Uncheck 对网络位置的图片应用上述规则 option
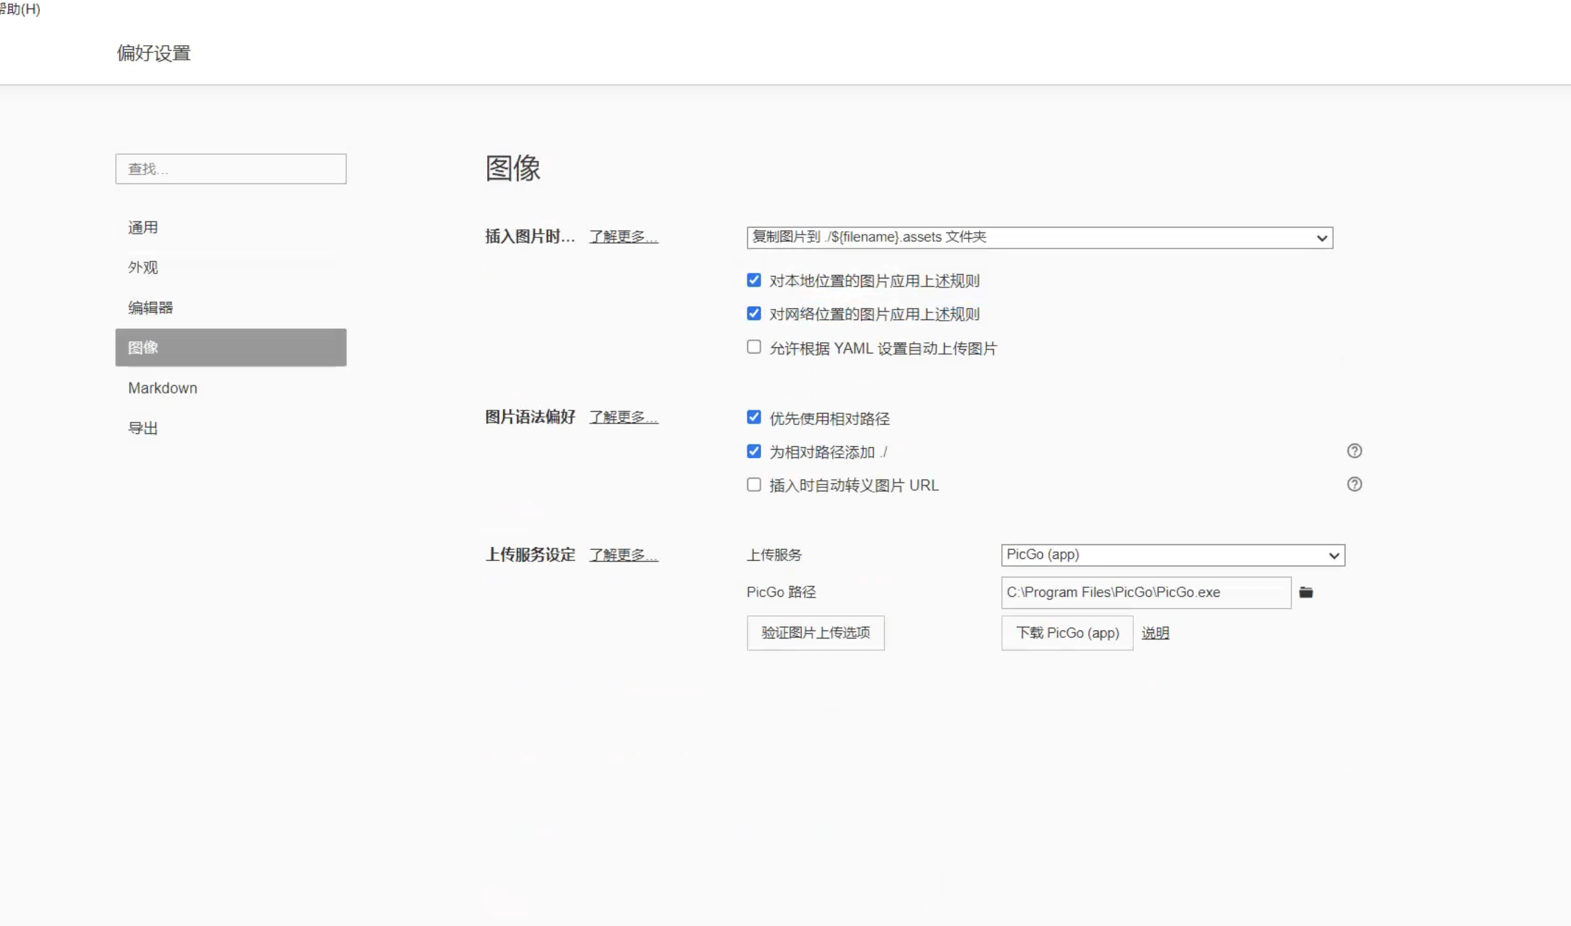This screenshot has width=1571, height=926. tap(754, 314)
